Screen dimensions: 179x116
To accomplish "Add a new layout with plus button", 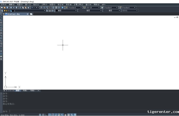I will 38,91.
